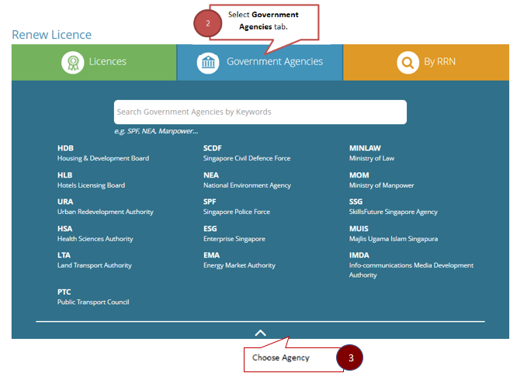This screenshot has height=373, width=510.
Task: Select SPF Singapore Police Force
Action: pyautogui.click(x=236, y=206)
